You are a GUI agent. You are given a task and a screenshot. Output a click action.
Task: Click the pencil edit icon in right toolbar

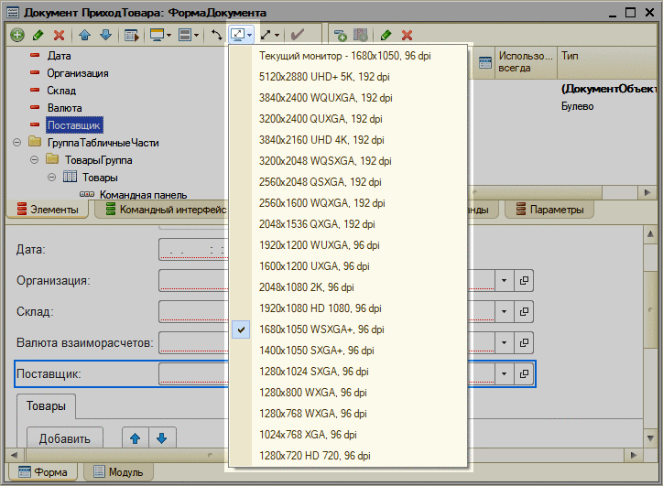pos(386,35)
